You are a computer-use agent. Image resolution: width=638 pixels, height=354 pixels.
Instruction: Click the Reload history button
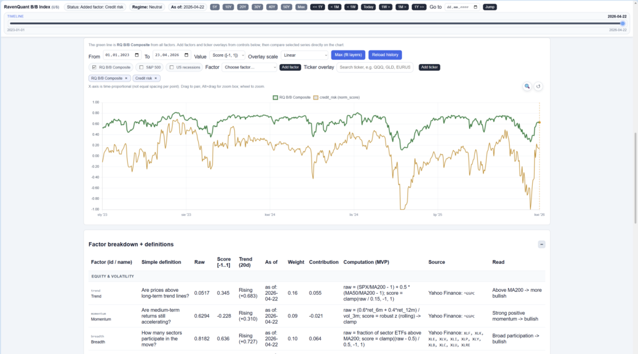click(384, 55)
